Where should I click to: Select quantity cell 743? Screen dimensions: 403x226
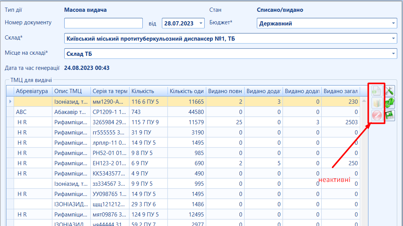(148, 112)
